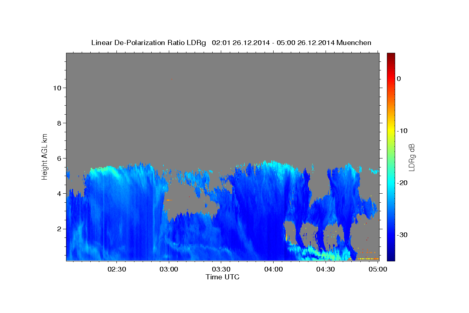Click the 05:00 time tick label

[x=378, y=269]
